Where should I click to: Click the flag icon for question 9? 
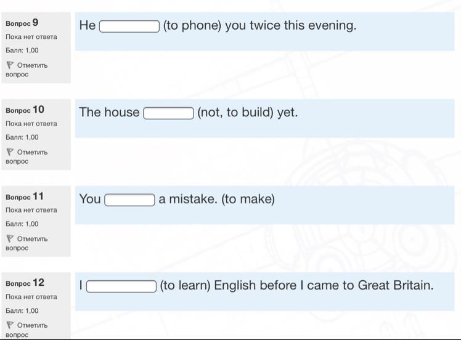tap(10, 65)
